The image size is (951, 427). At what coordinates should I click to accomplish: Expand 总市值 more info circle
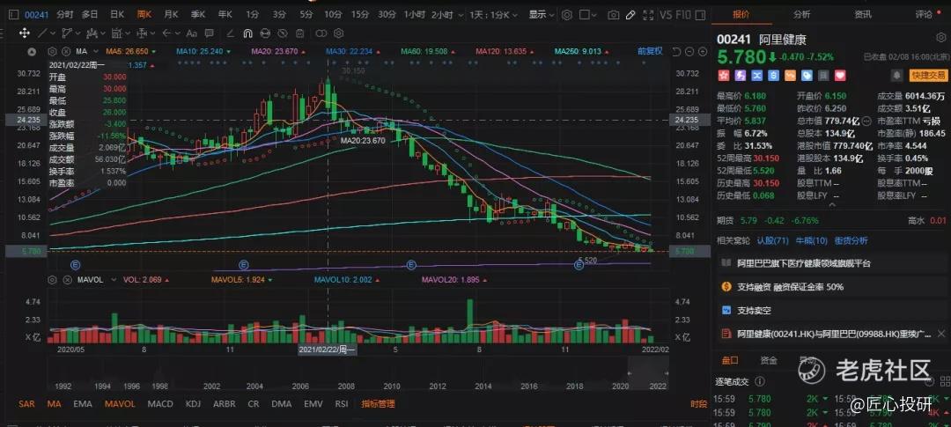pos(866,121)
